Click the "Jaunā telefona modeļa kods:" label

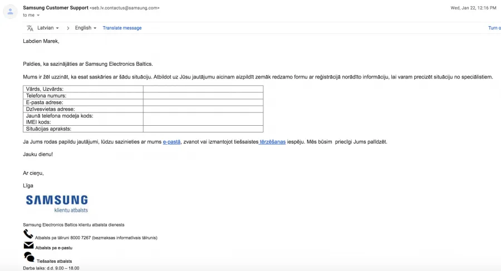click(60, 116)
